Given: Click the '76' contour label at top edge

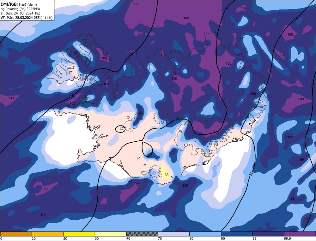Looking at the screenshot, I should [x=226, y=9].
